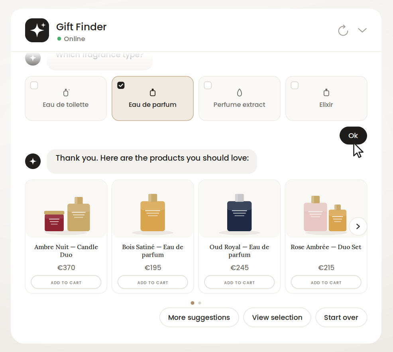This screenshot has width=393, height=352.
Task: Uncheck the Eau de parfum checkbox
Action: click(121, 85)
